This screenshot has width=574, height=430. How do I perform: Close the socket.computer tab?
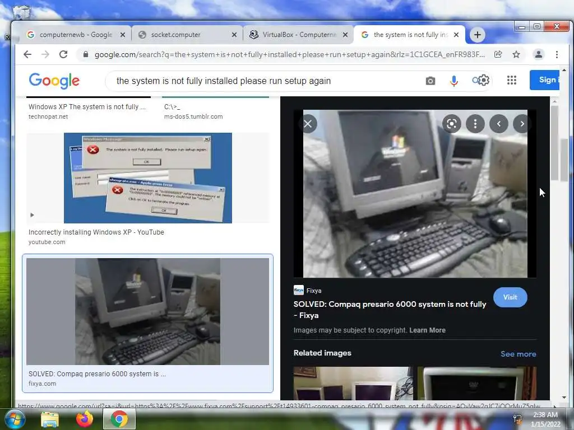pyautogui.click(x=234, y=35)
